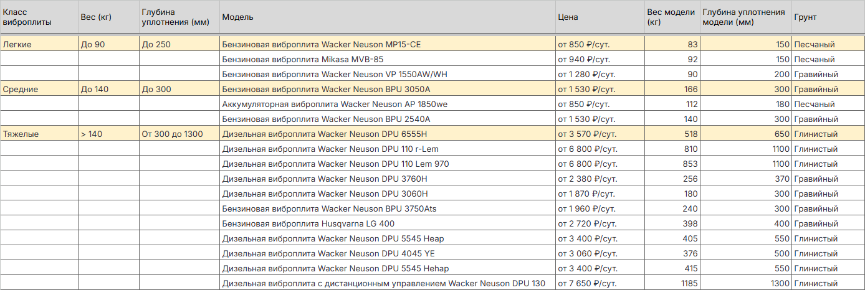
Task: Click 'Гравийный' in the Husqvarna row
Action: point(828,224)
